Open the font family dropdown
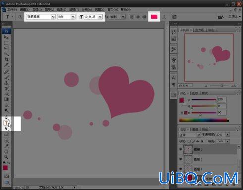Viewport: 243px width, 190px height. pos(53,17)
